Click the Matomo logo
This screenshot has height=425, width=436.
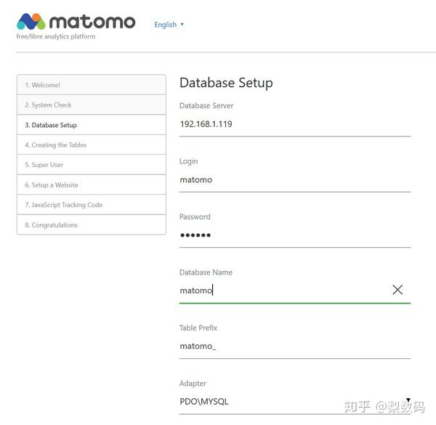76,22
